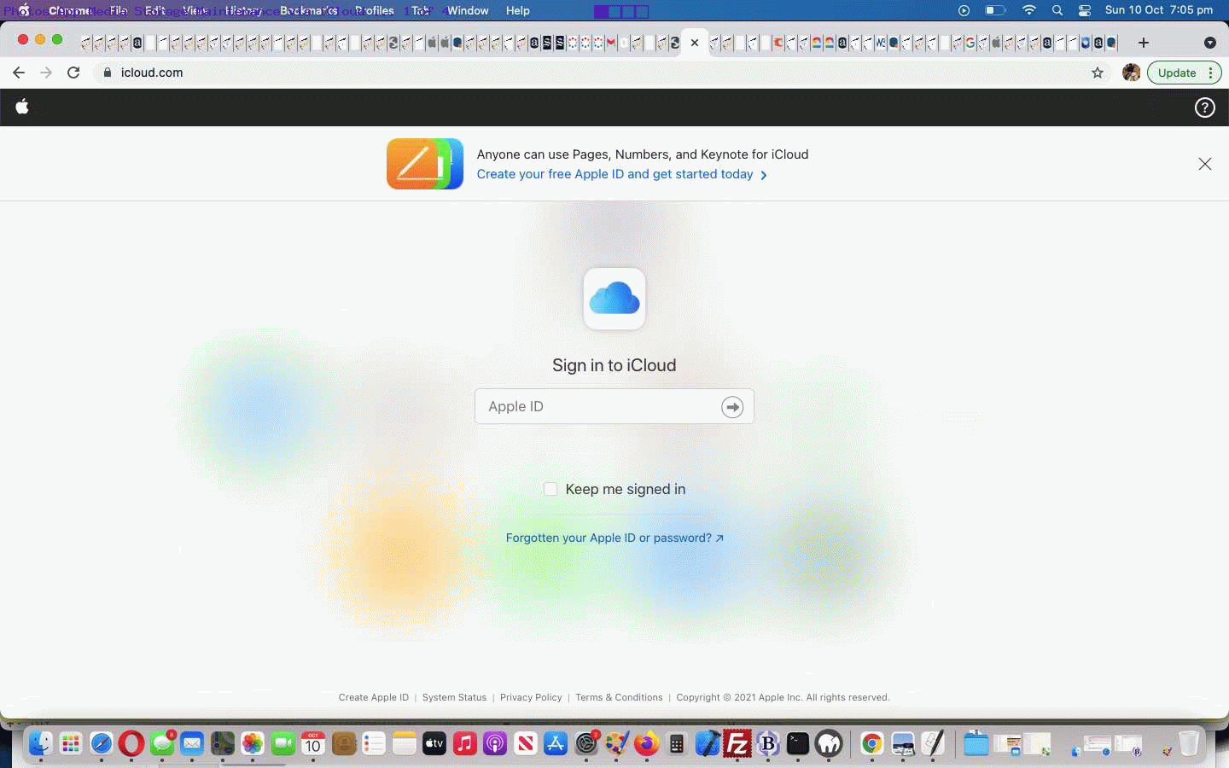Close the active tab with its X
The image size is (1229, 768).
(695, 43)
